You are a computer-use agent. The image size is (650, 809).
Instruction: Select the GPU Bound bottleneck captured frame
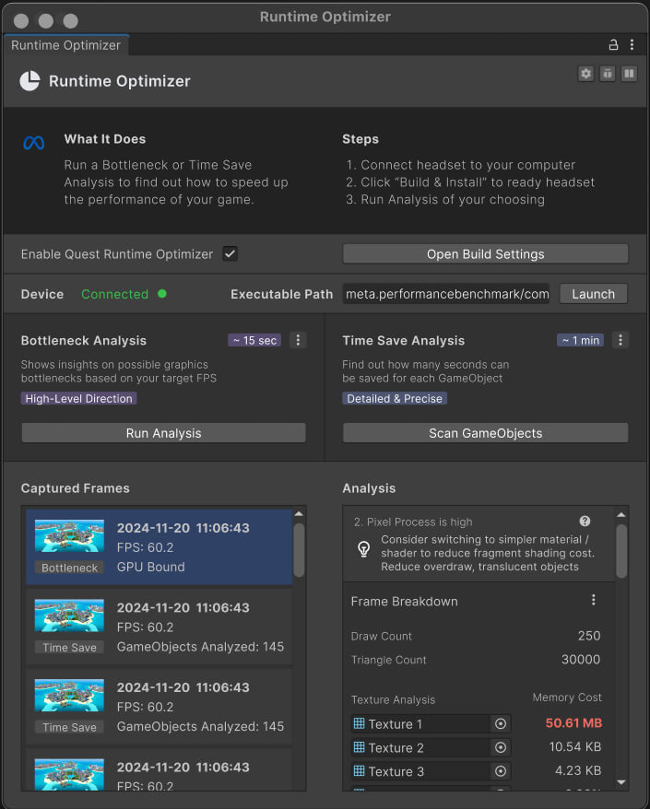[x=159, y=547]
